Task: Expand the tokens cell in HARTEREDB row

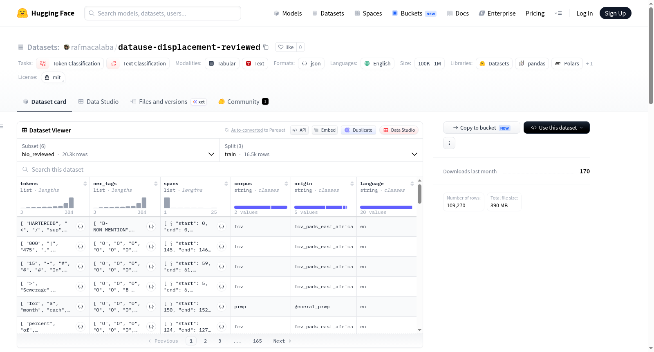Action: click(81, 226)
